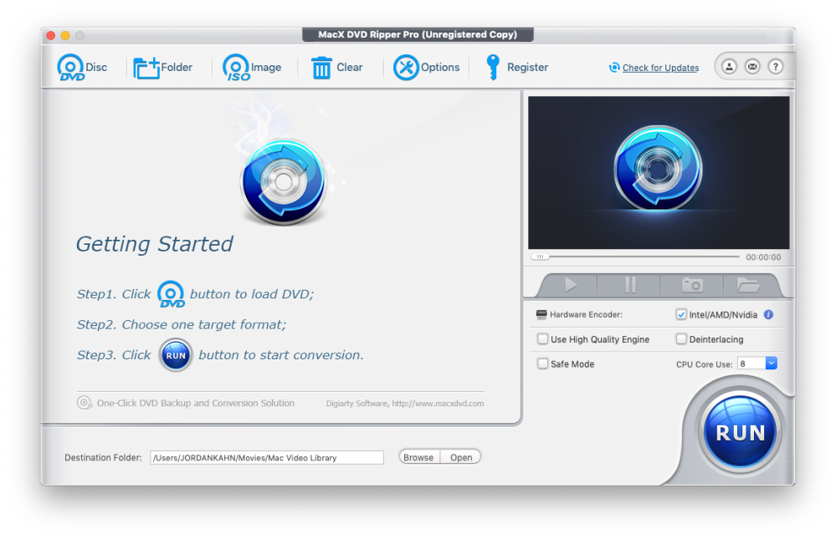Screen dimensions: 836x539
Task: Enable Use High Quality Engine
Action: tap(543, 339)
